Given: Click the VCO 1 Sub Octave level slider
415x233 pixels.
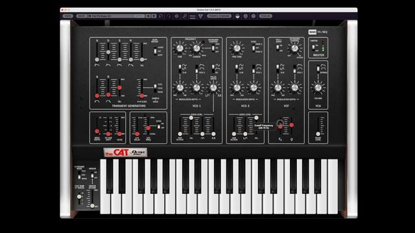Looking at the screenshot, I should 180,134.
